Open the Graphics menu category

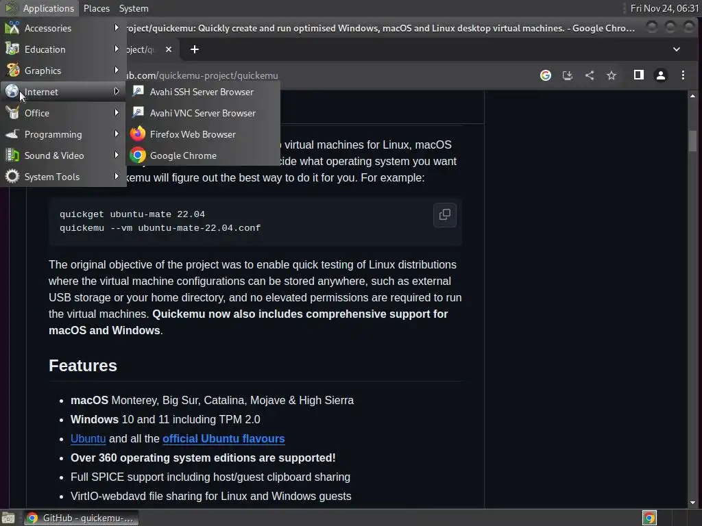pyautogui.click(x=62, y=71)
